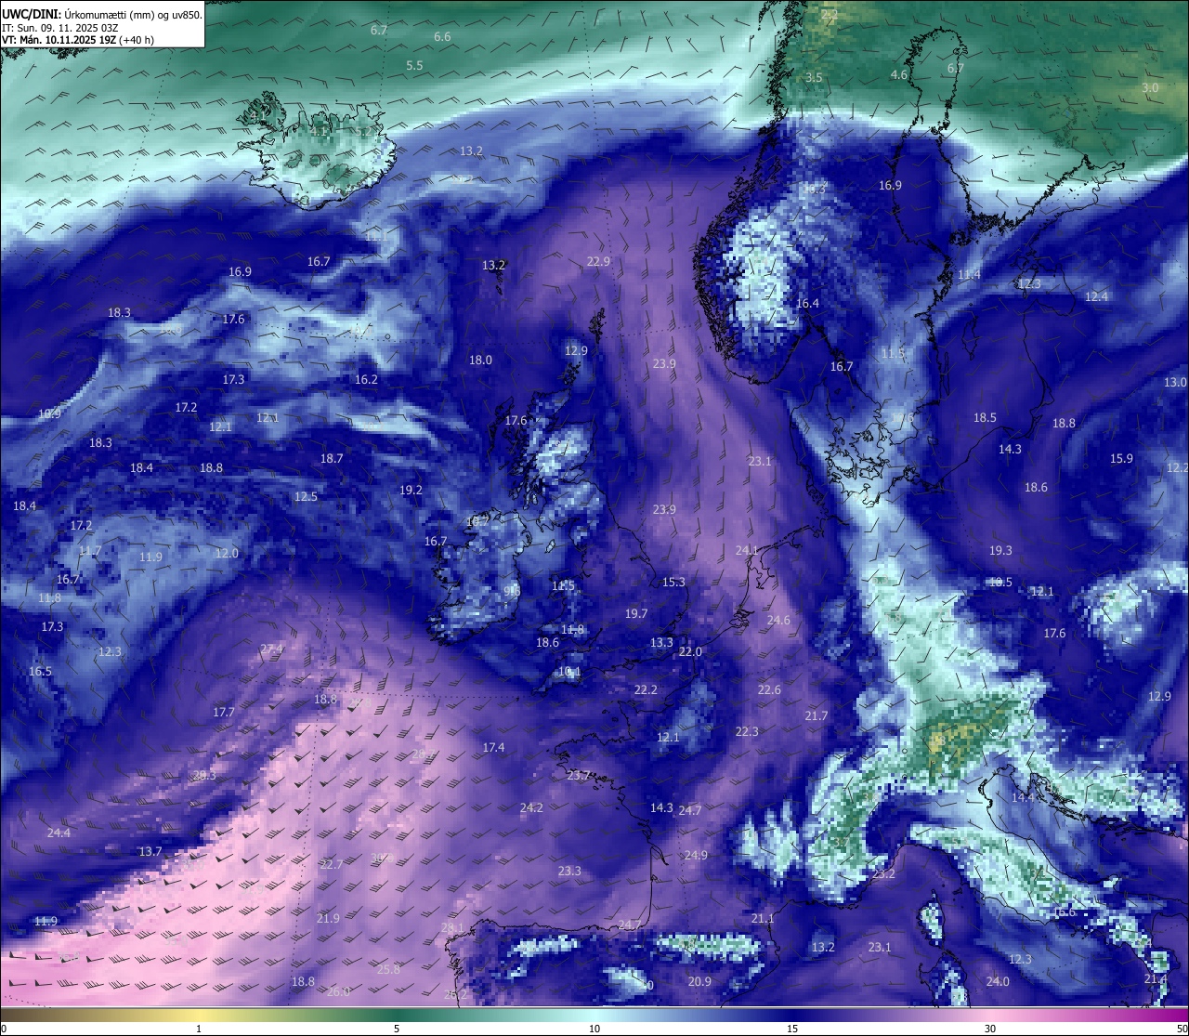Click the map value 21.1
1189x1036 pixels.
[x=763, y=918]
